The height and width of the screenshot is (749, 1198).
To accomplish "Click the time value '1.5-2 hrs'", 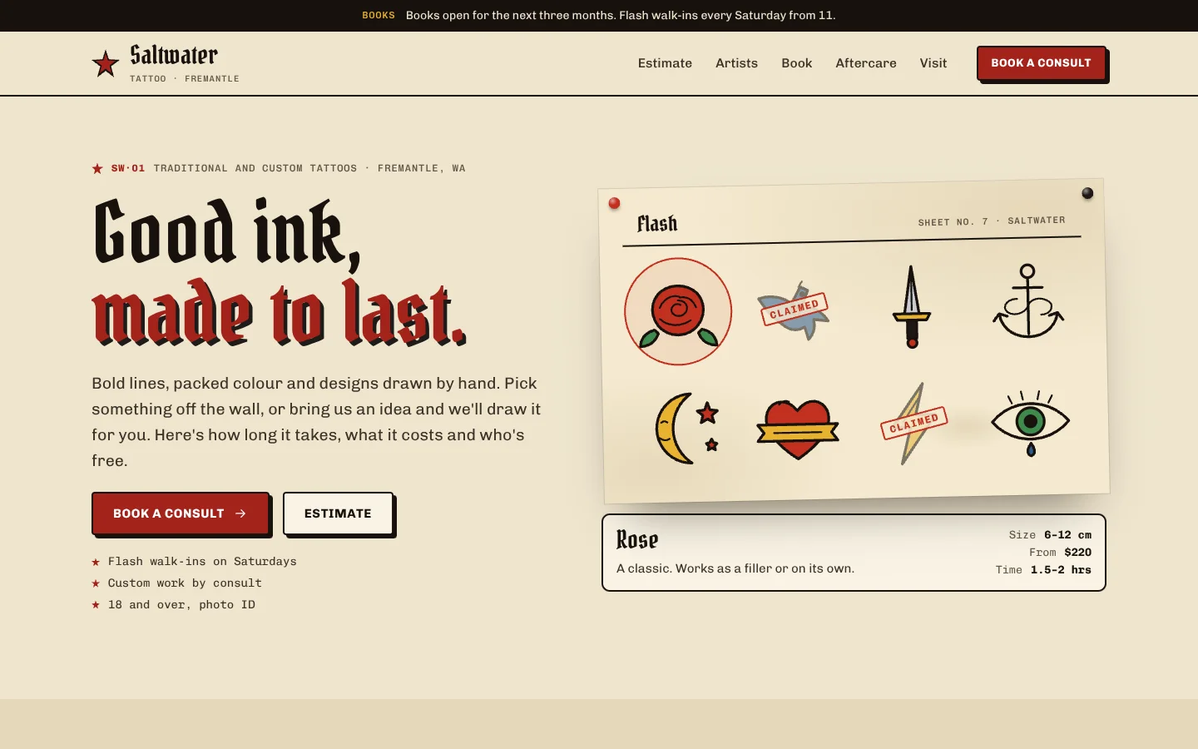I will tap(1061, 570).
